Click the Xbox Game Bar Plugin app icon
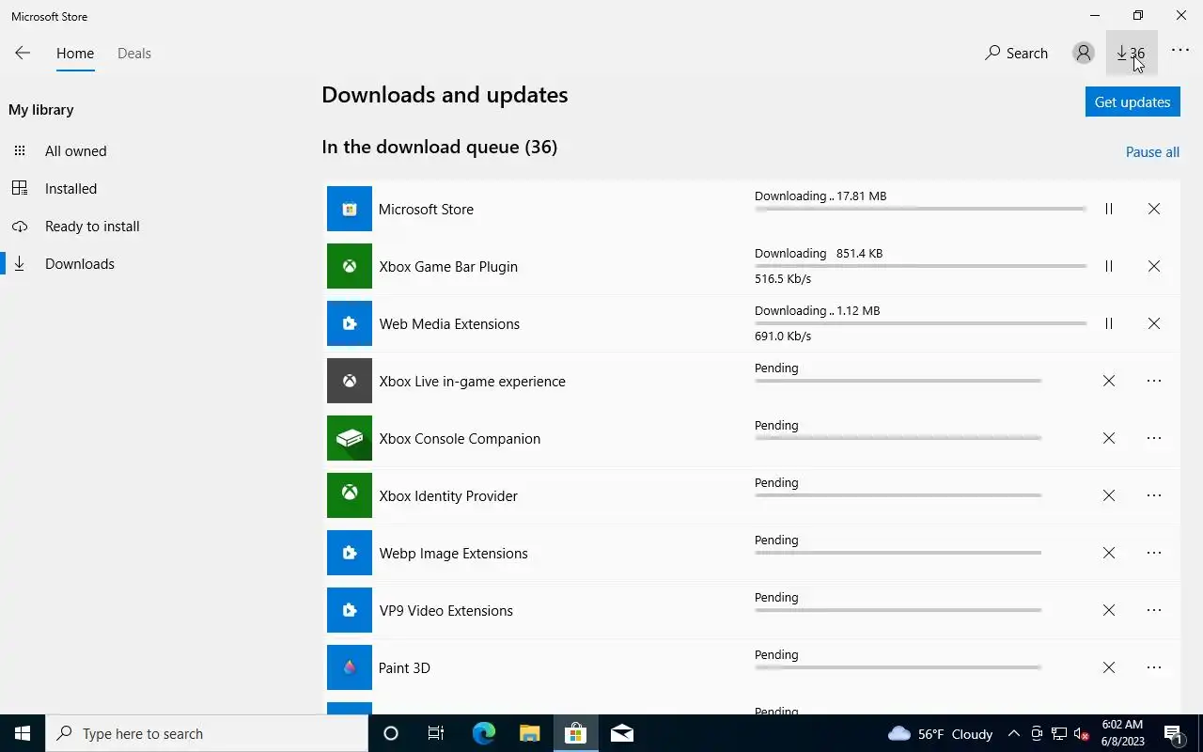Viewport: 1203px width, 752px height. click(x=350, y=266)
